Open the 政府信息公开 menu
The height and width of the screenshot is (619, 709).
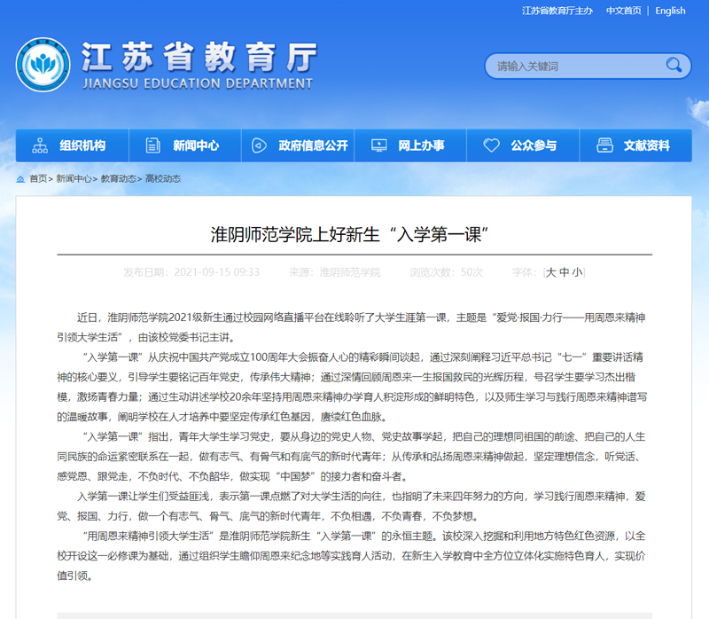[x=298, y=145]
